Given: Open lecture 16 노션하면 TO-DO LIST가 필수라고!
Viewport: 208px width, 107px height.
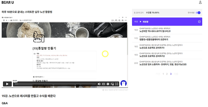Looking at the screenshot, I should pos(167,30).
